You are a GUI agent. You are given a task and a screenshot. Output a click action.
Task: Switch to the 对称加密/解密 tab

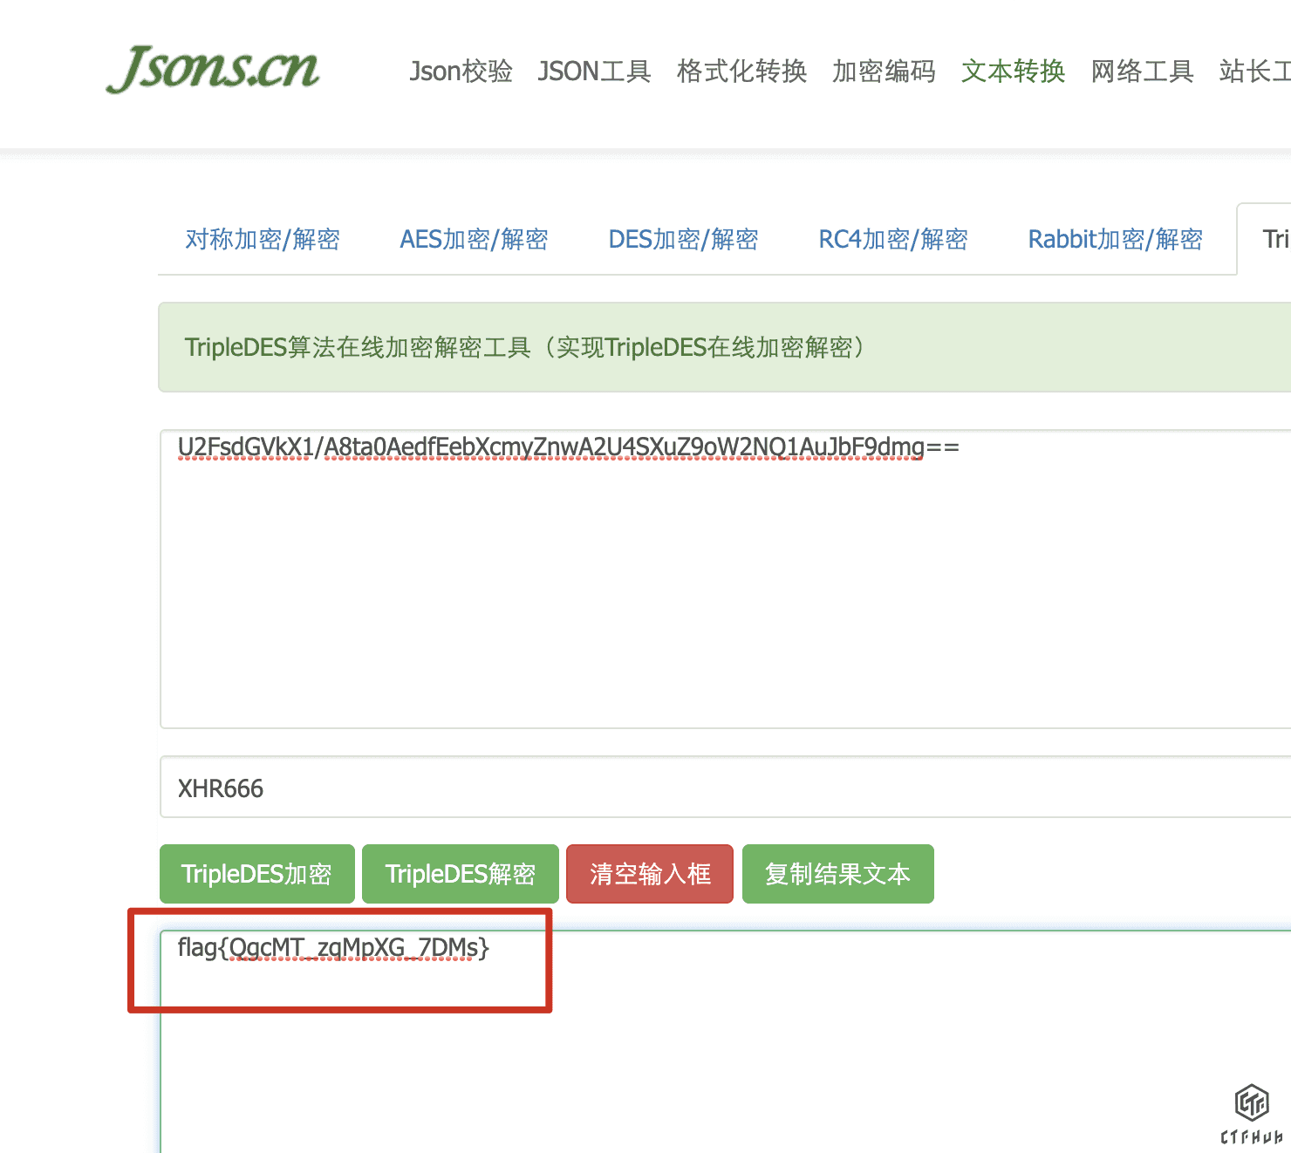pyautogui.click(x=263, y=239)
